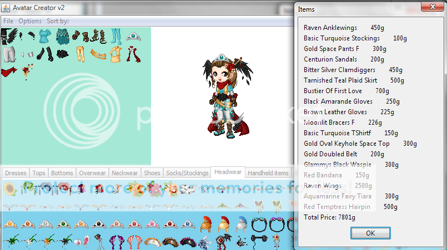Switch to the Shoes tab
The height and width of the screenshot is (250, 447).
coord(152,173)
